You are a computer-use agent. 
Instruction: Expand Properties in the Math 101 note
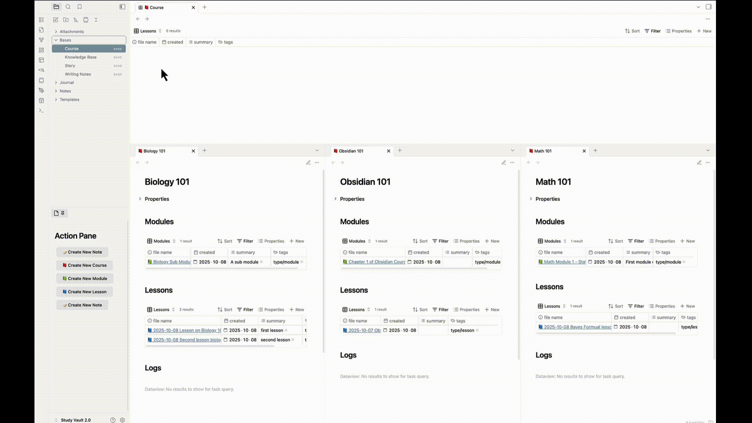[x=531, y=199]
